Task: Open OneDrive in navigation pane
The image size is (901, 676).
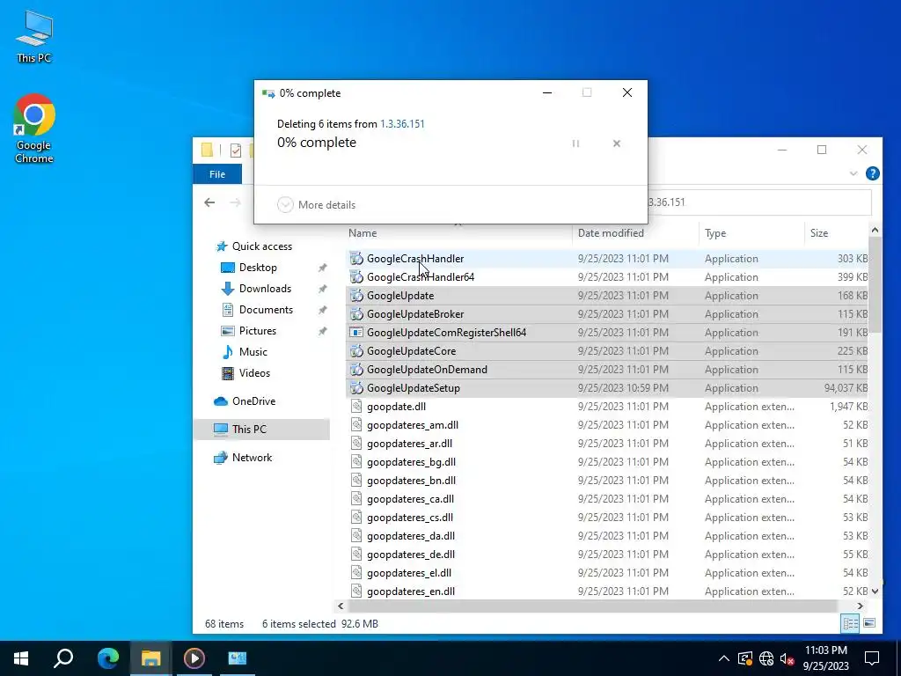Action: pos(253,401)
